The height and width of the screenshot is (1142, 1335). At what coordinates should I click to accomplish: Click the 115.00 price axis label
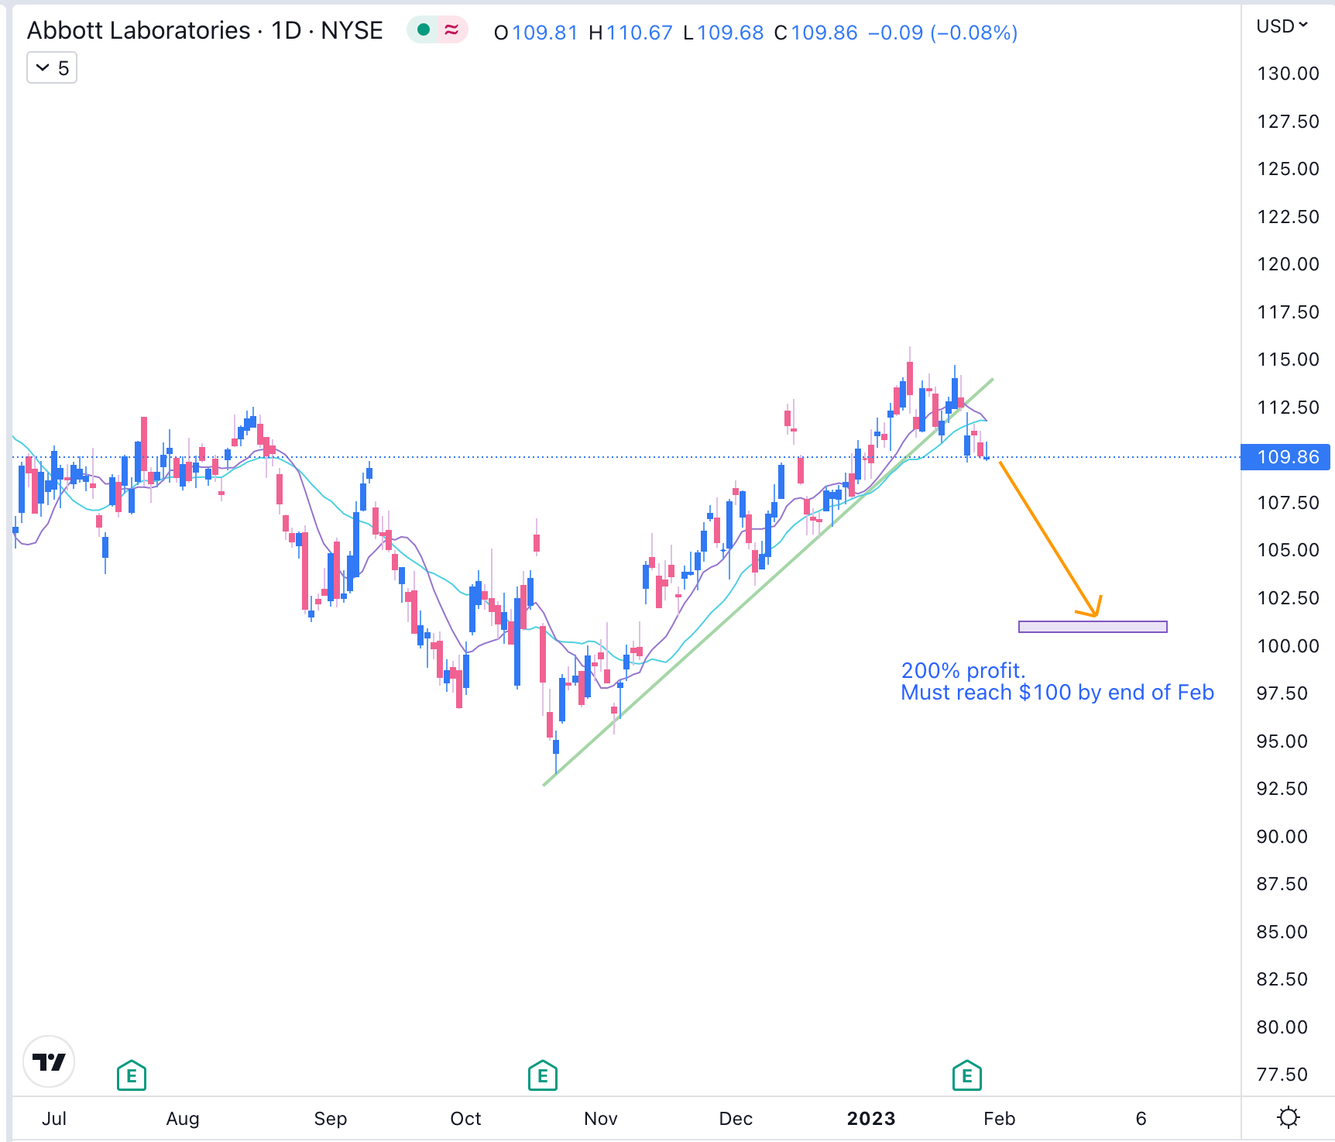pyautogui.click(x=1288, y=359)
